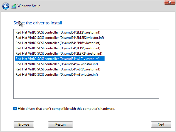Click the Windows Setup icon in title bar
This screenshot has width=176, height=132.
(x=14, y=6)
